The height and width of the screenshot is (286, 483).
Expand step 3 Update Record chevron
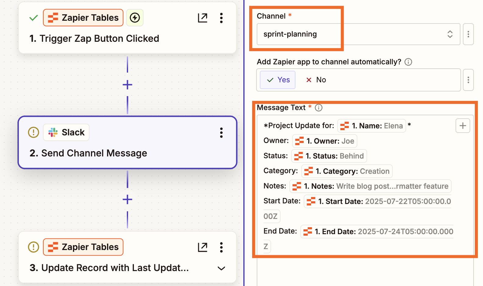click(221, 268)
